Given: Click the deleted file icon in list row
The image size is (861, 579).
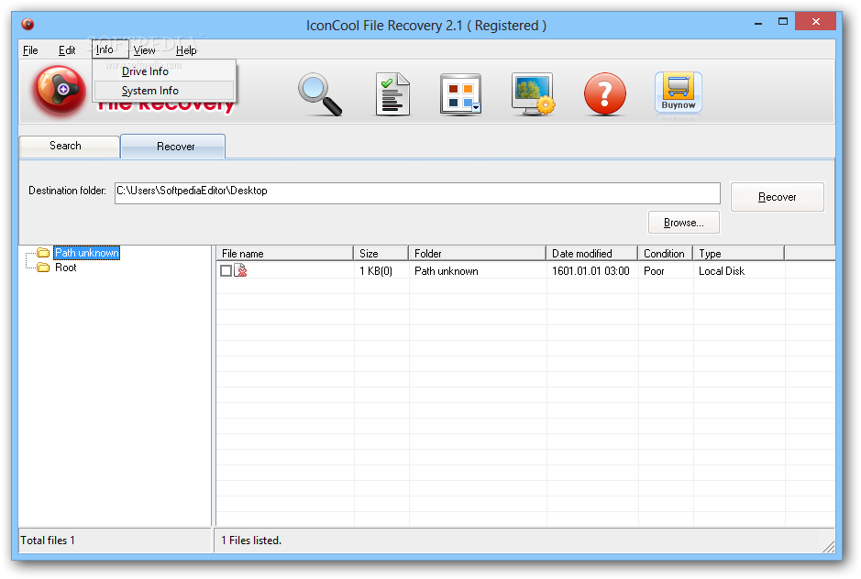Looking at the screenshot, I should click(x=240, y=270).
